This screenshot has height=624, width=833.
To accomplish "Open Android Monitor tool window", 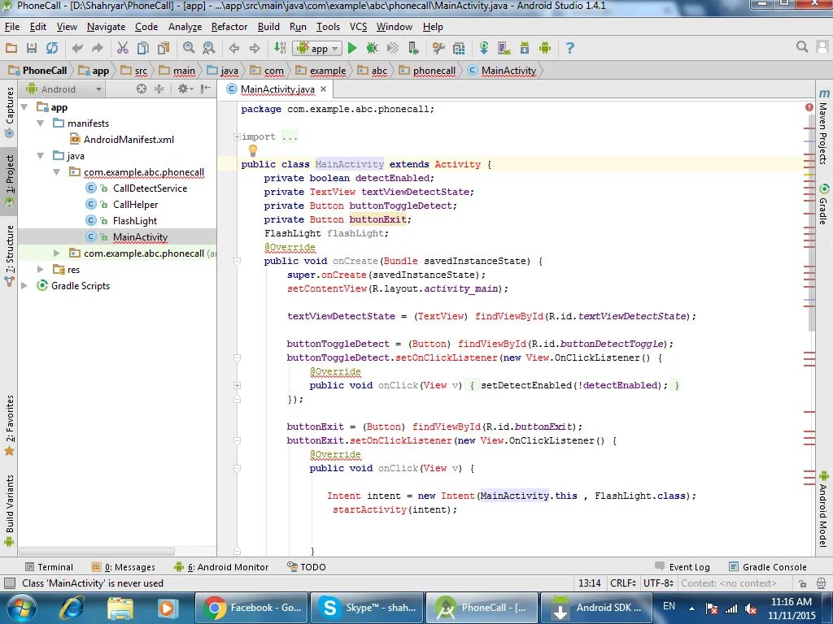I will coord(221,566).
